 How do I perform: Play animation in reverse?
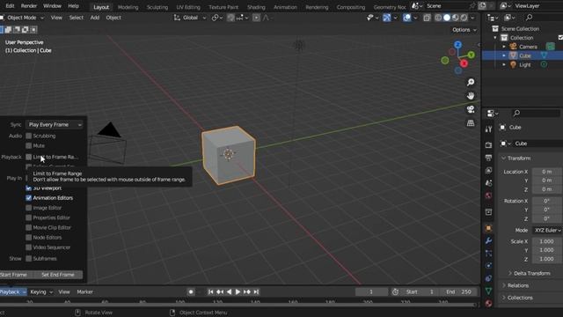pyautogui.click(x=229, y=291)
